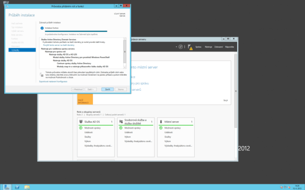Click Nástroje pro správu rolí row
Viewport: 305px width, 190px height.
55,52
